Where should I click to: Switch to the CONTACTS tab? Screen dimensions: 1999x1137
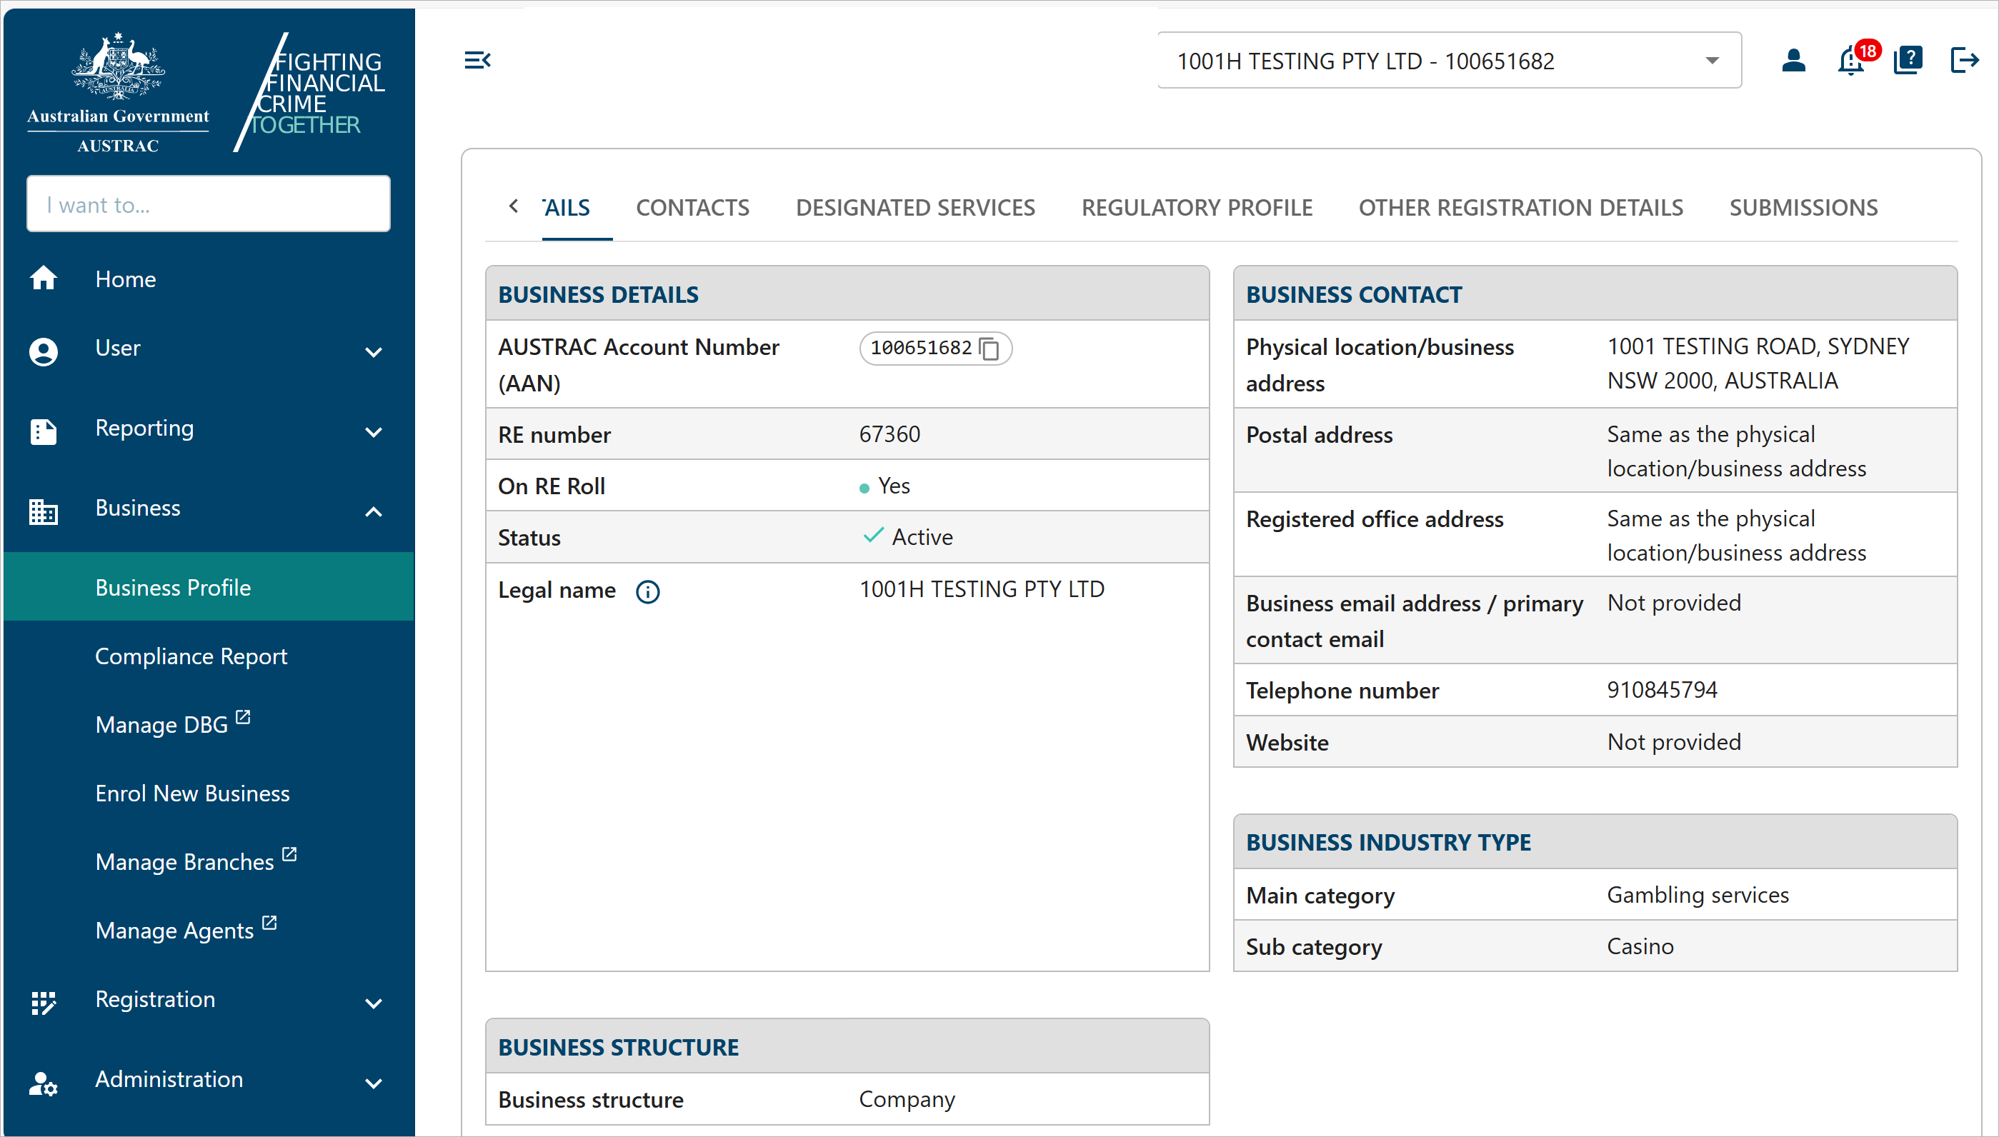692,208
